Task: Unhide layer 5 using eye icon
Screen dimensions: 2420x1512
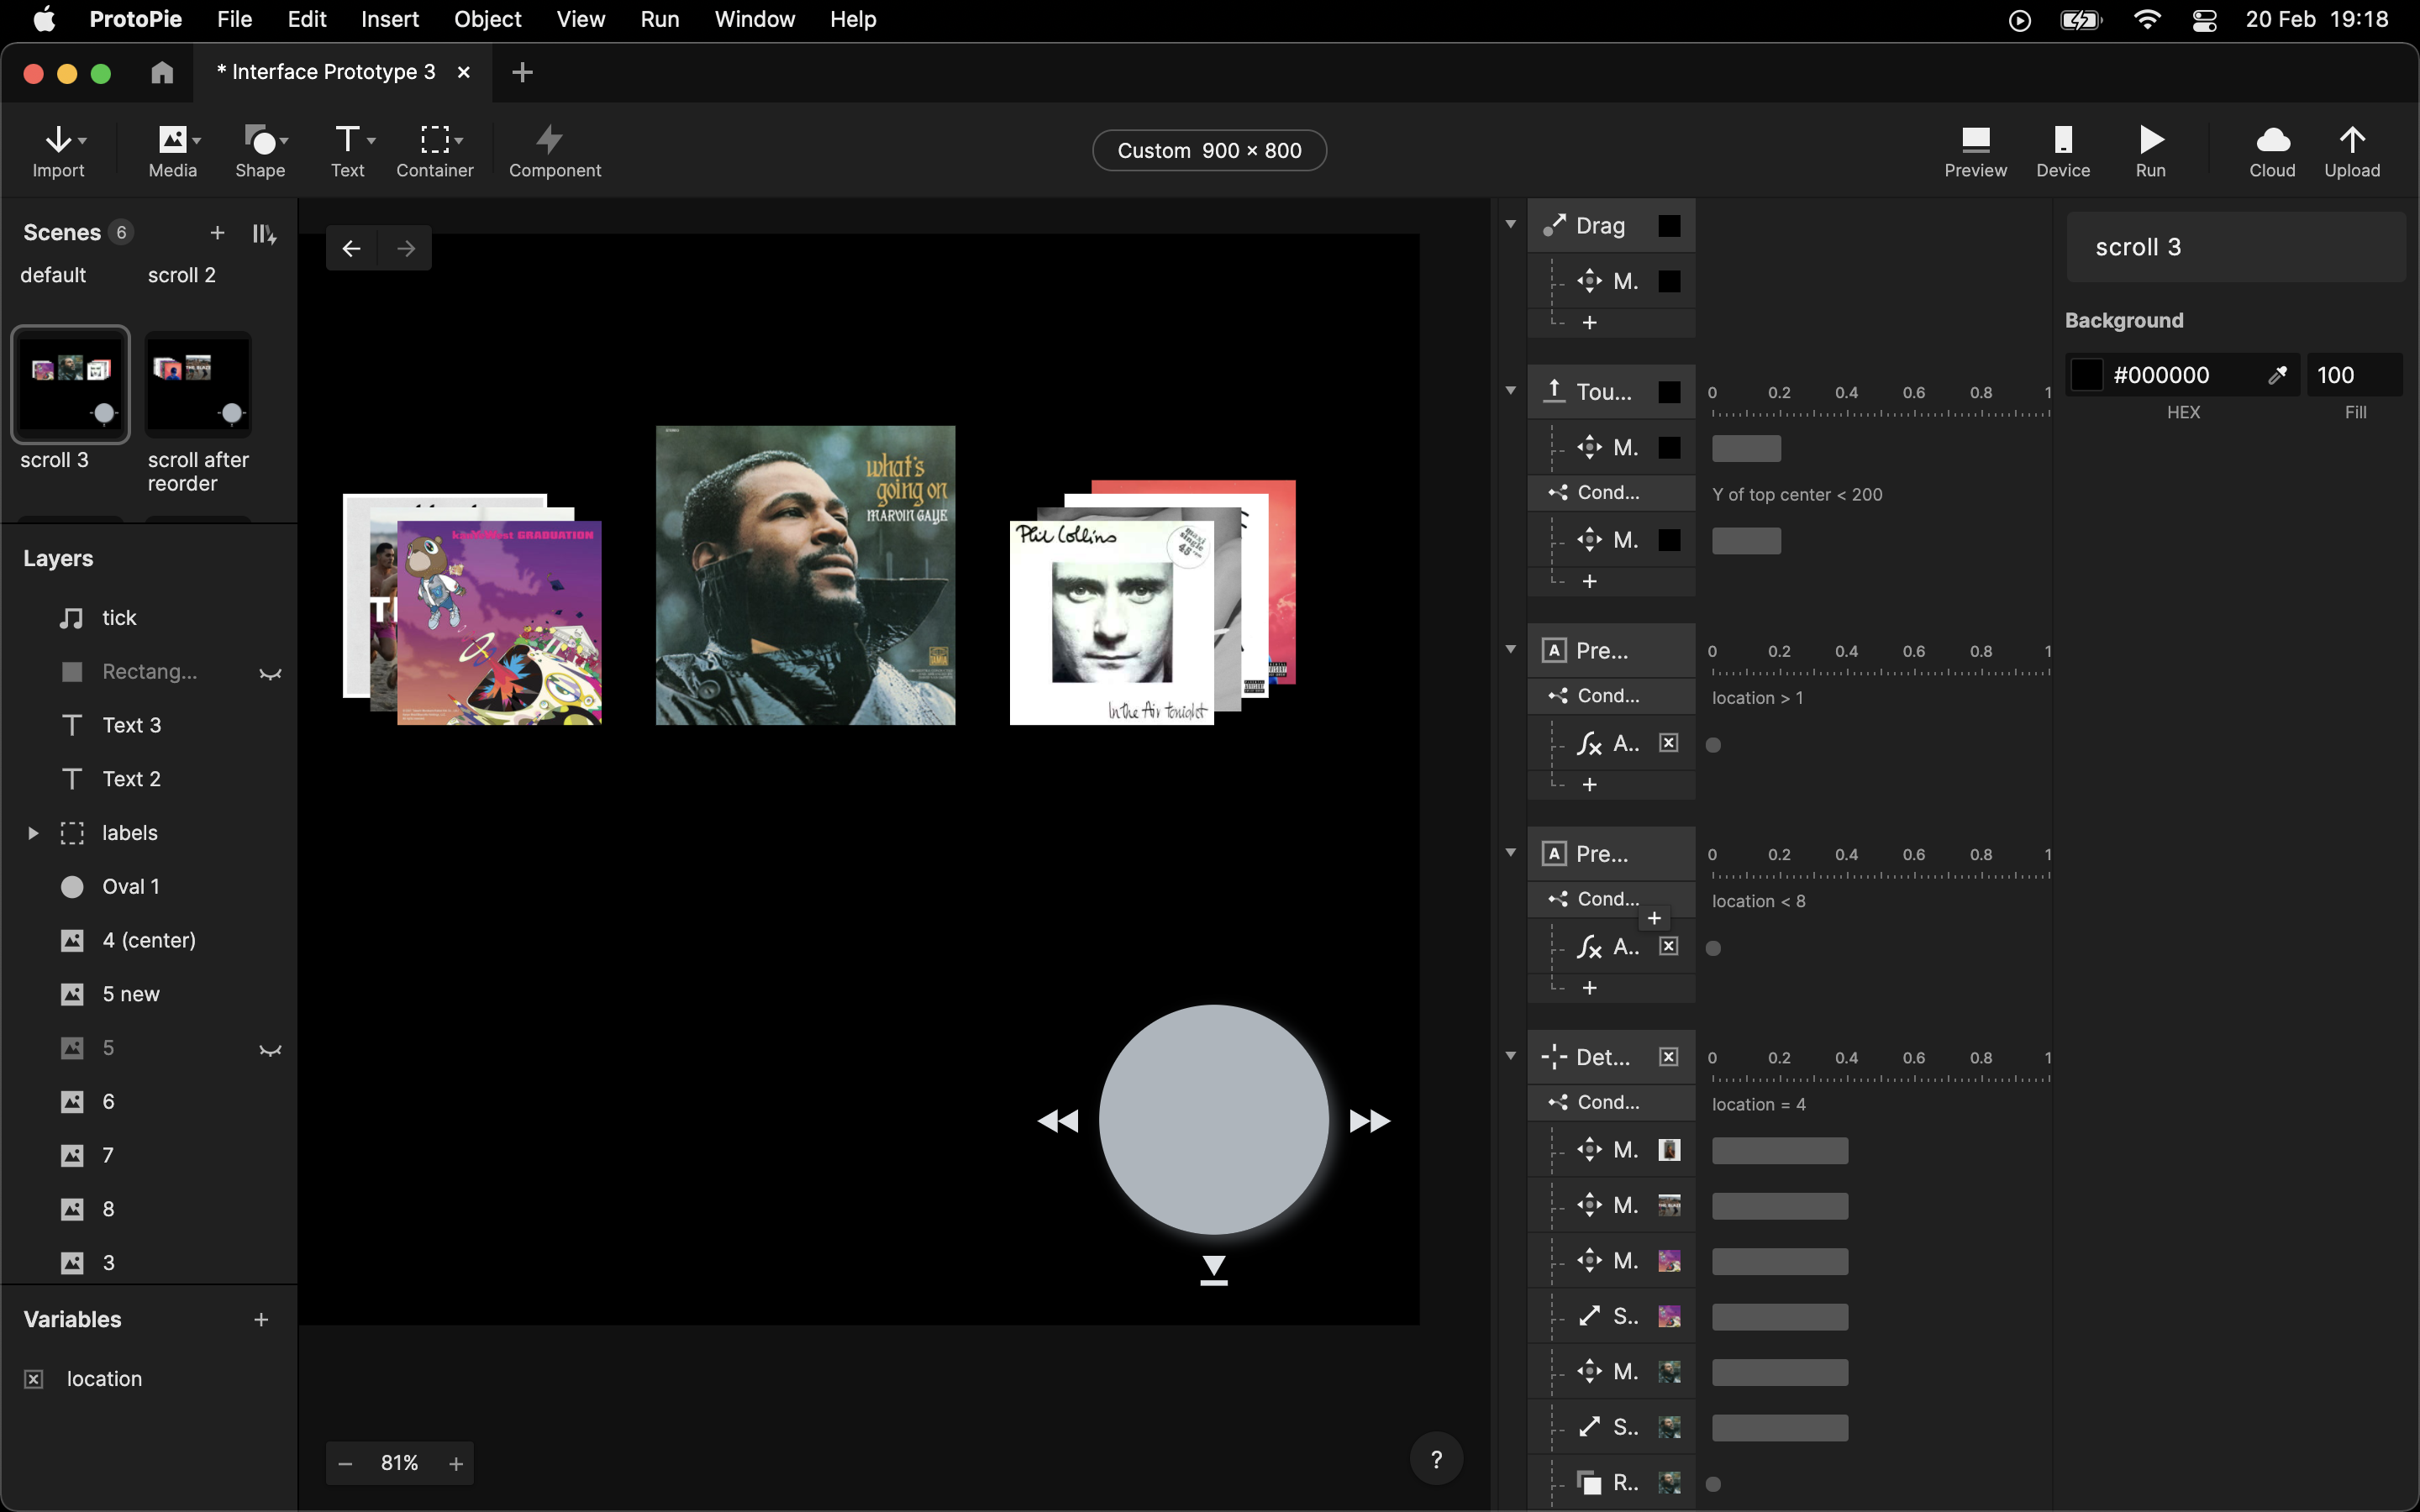Action: pos(270,1049)
